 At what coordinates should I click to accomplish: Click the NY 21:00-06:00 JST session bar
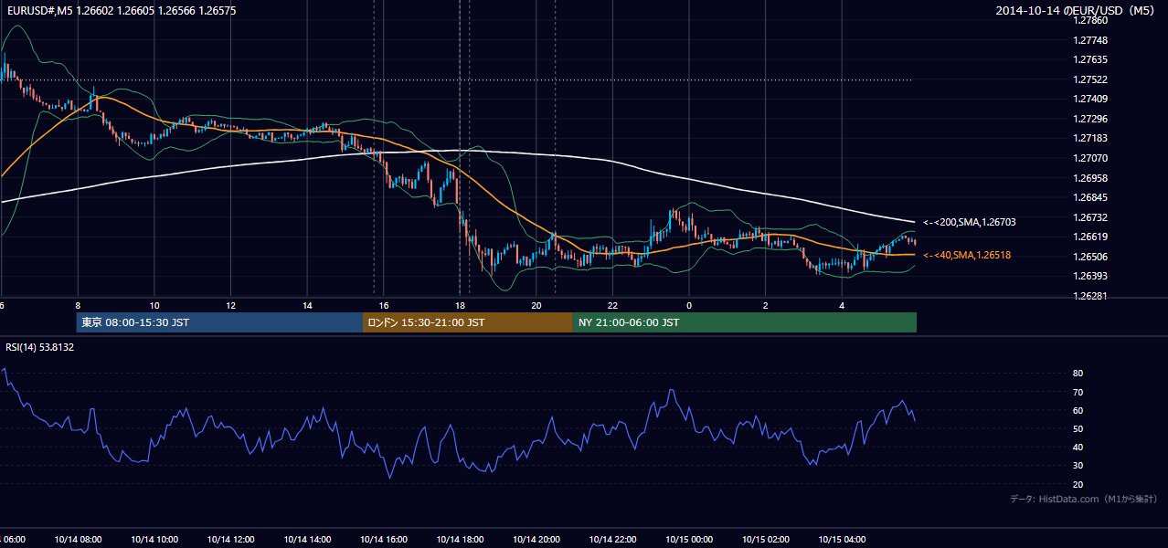tap(745, 322)
